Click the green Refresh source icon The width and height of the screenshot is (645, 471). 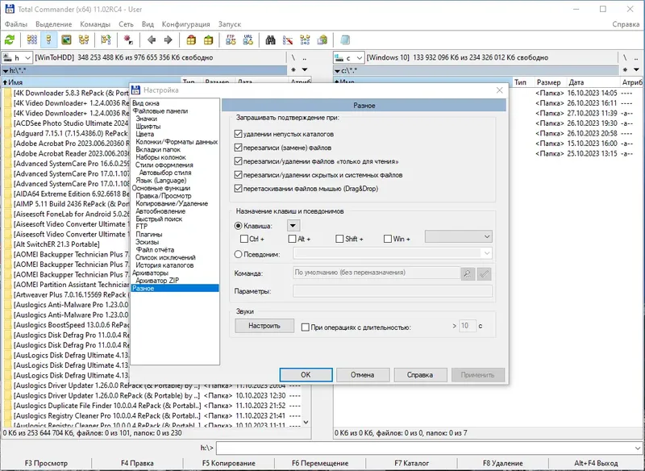coord(10,40)
